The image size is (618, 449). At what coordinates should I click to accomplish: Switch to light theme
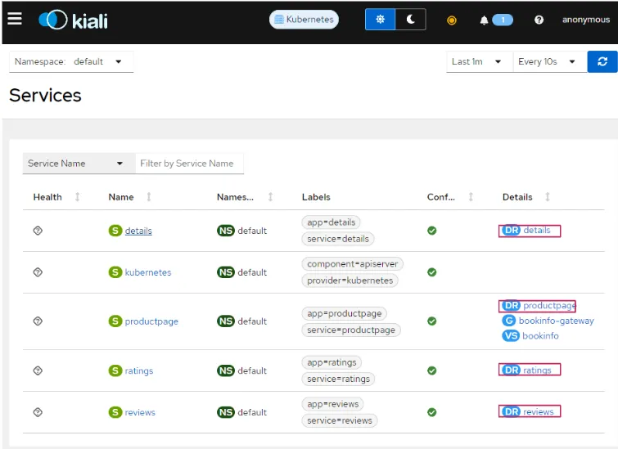[x=380, y=20]
